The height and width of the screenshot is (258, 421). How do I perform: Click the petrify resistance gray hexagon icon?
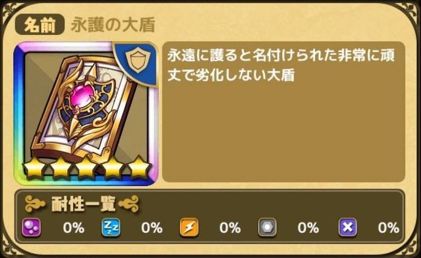tap(267, 227)
